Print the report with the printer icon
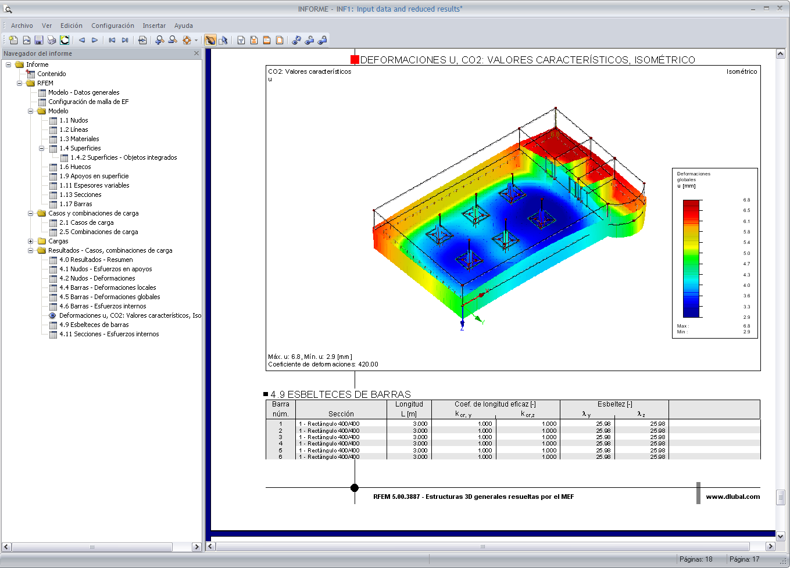The height and width of the screenshot is (568, 790). coord(52,40)
